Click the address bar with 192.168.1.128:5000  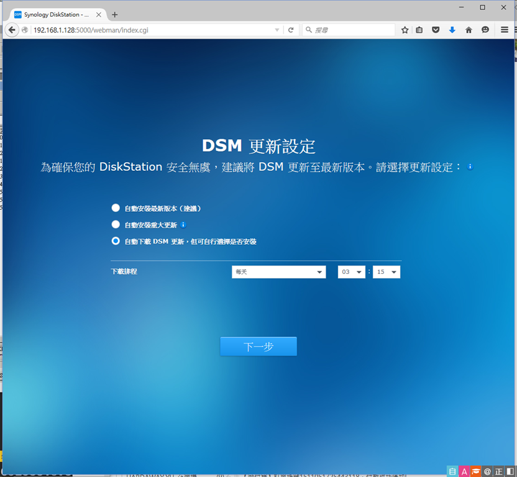(152, 30)
